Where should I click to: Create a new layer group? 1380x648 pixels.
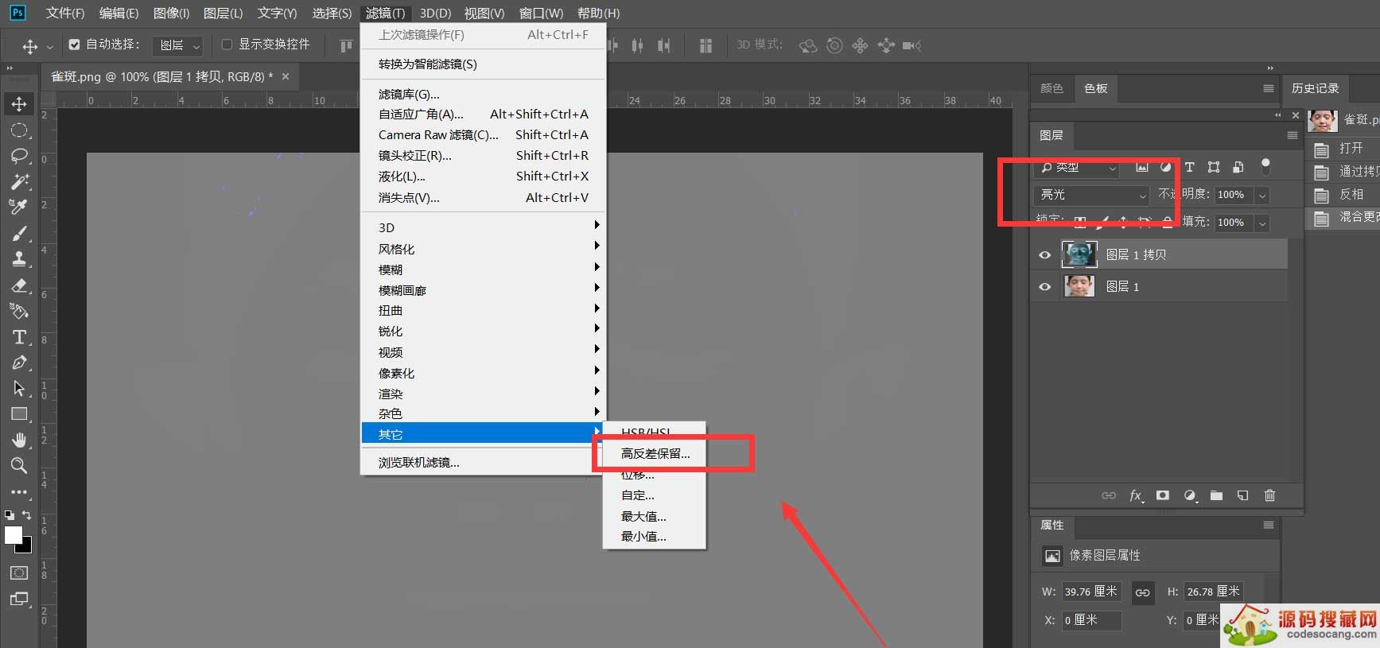point(1216,495)
